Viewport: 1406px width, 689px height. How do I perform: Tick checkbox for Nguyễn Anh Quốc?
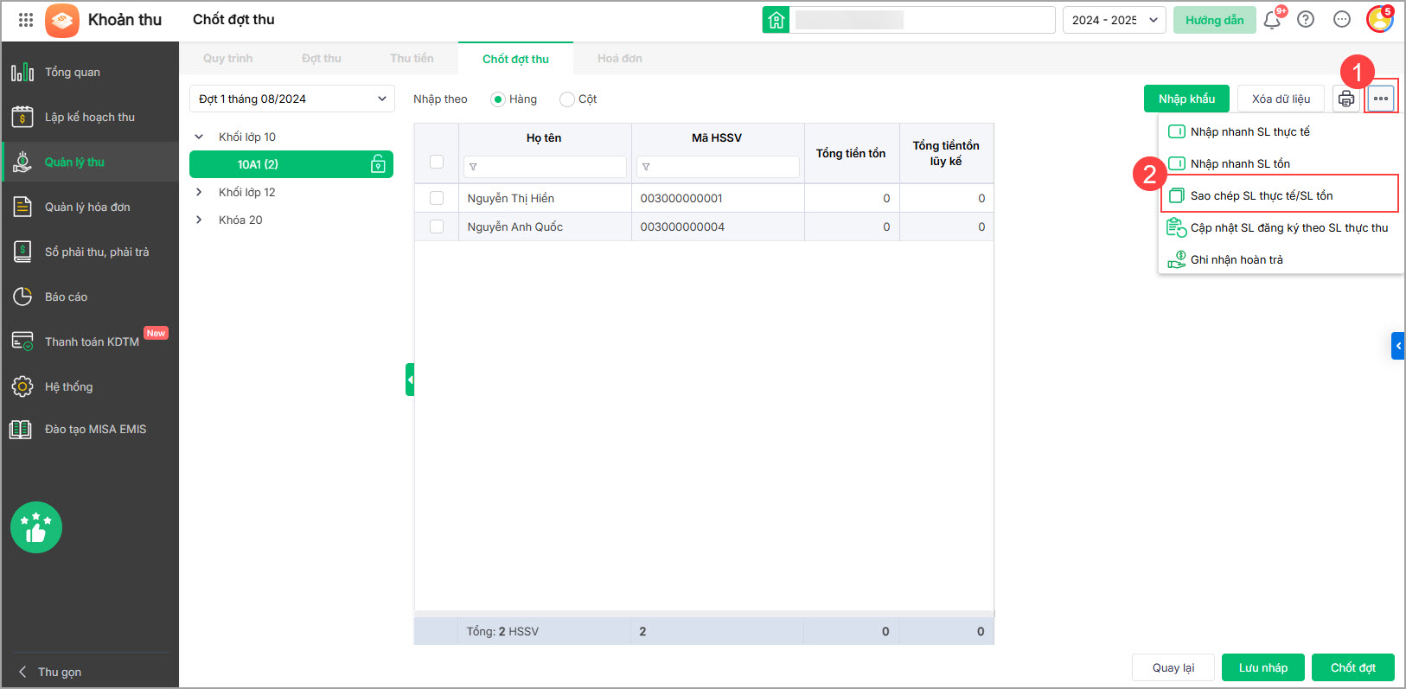pyautogui.click(x=437, y=226)
